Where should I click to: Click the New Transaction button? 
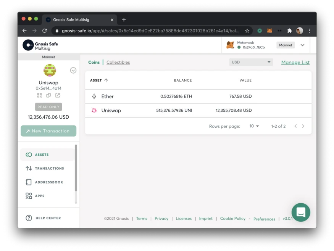click(48, 131)
